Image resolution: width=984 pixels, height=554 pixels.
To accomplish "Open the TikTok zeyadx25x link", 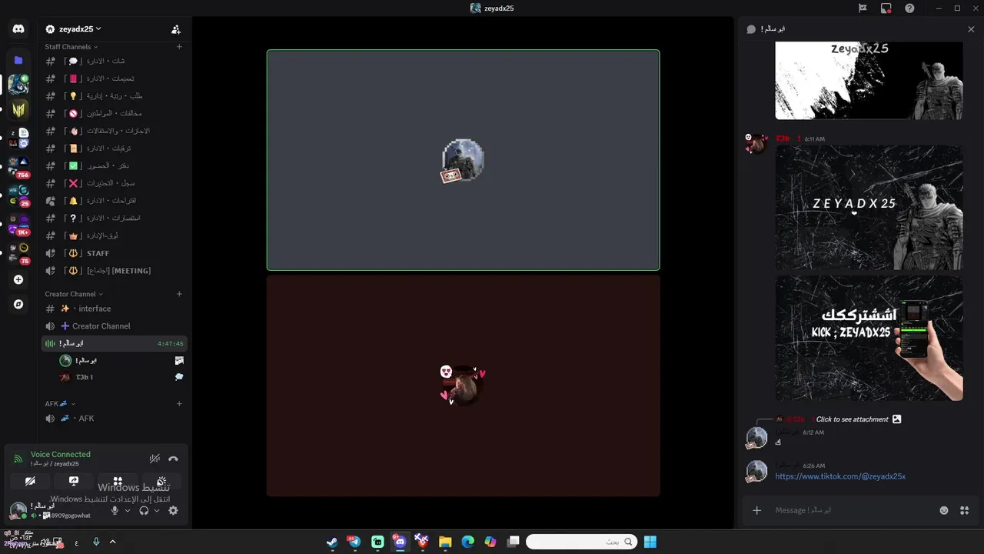I will [840, 476].
